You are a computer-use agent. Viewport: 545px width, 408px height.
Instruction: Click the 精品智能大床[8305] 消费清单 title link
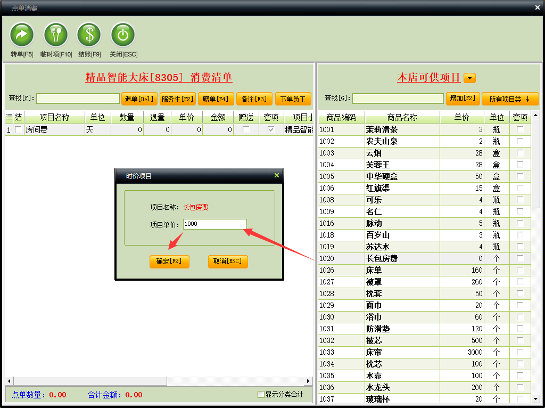click(159, 77)
